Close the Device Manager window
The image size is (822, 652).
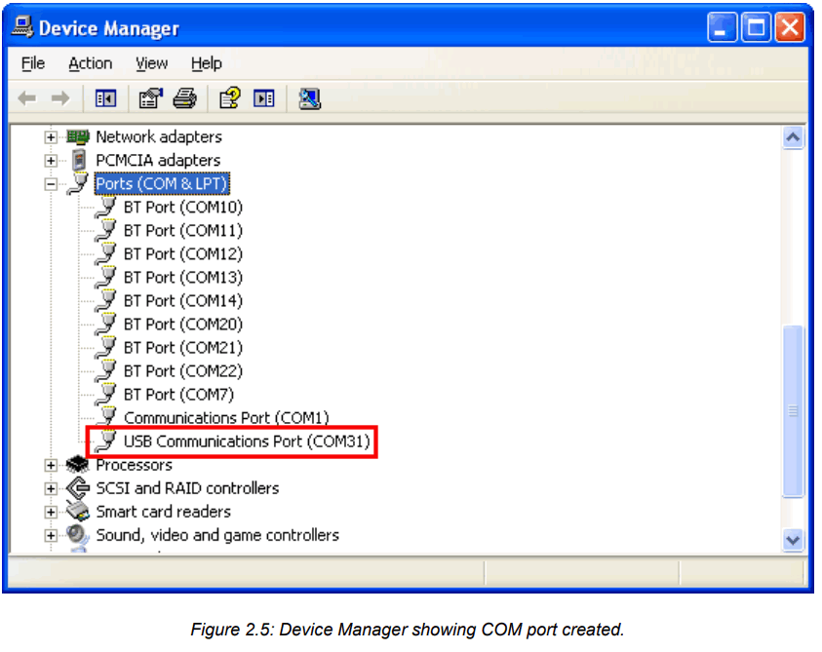[790, 27]
